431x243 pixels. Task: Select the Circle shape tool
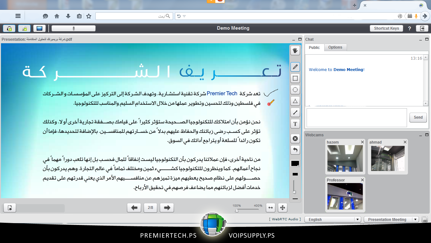(x=295, y=90)
